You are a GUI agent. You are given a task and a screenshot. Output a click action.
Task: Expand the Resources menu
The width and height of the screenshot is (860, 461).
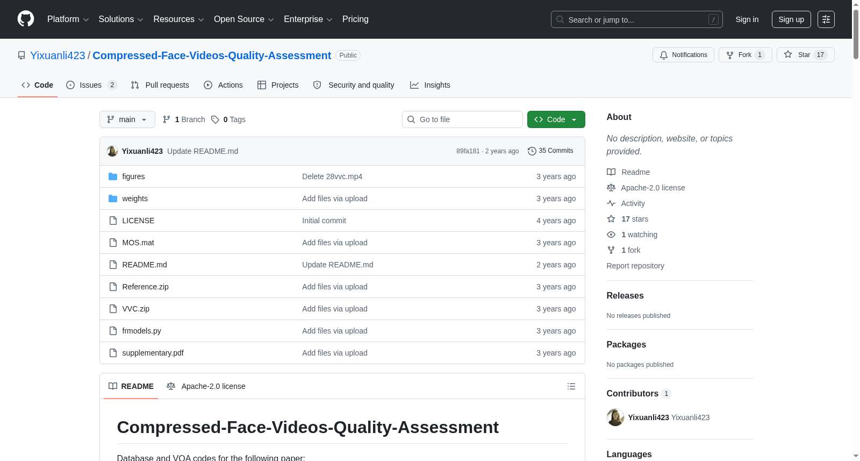coord(178,19)
